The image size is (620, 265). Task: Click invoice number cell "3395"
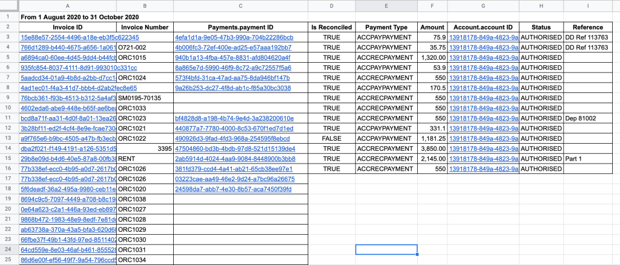[x=145, y=148]
